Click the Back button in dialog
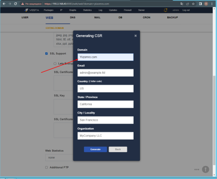The height and width of the screenshot is (179, 217). click(x=118, y=149)
